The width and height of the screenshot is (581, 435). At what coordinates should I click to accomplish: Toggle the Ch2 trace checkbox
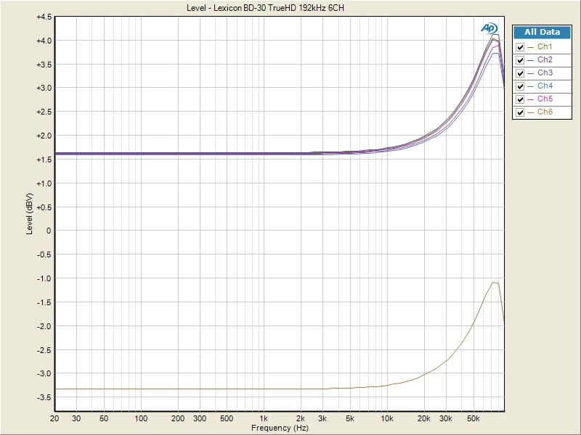pos(520,60)
